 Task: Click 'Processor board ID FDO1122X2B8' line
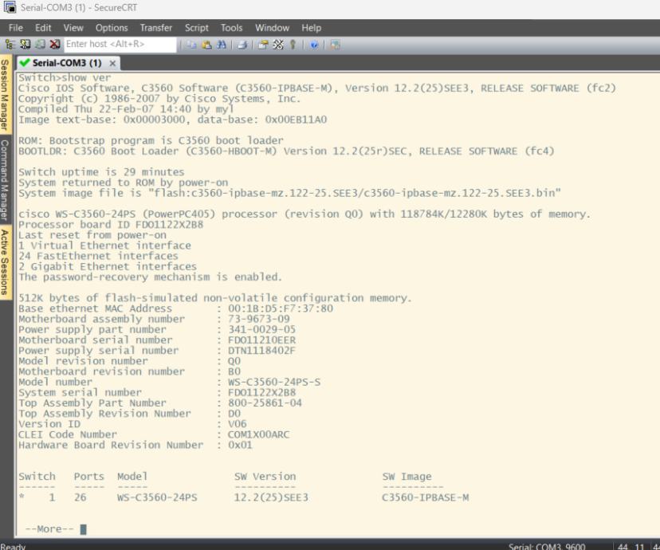click(111, 225)
